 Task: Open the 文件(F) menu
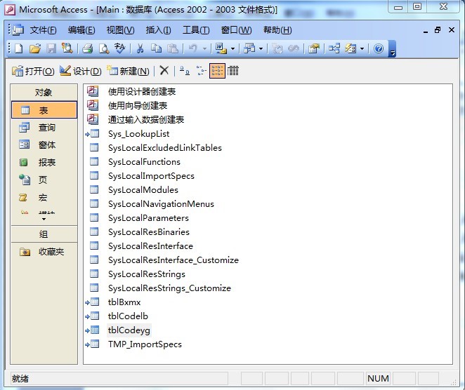pos(43,30)
